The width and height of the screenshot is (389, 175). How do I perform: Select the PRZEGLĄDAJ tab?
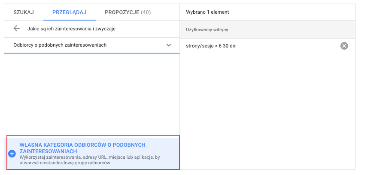coord(69,12)
